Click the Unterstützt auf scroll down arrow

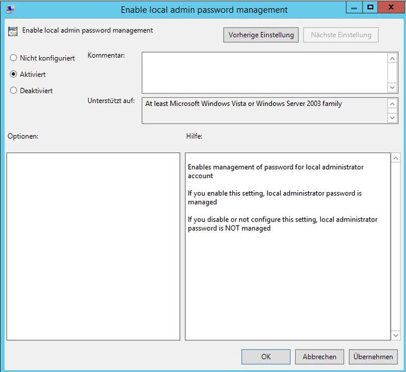coord(392,118)
